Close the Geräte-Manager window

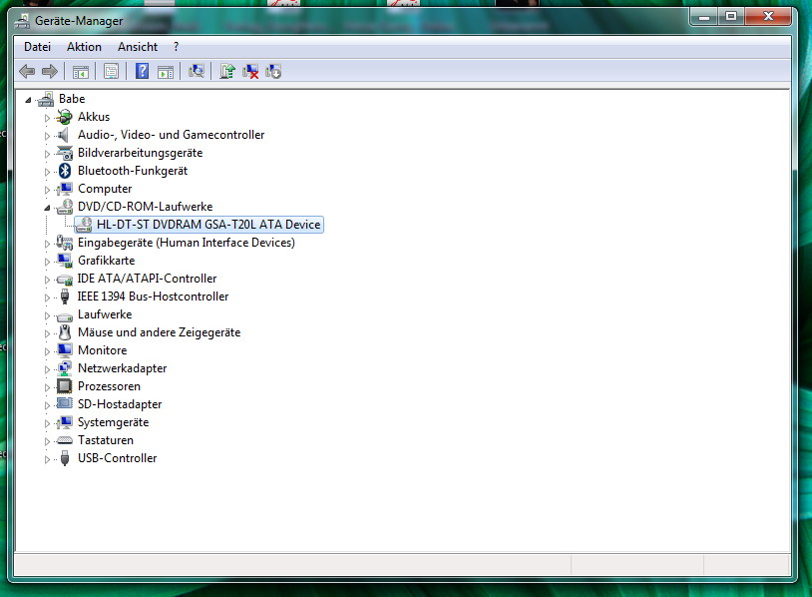pyautogui.click(x=768, y=17)
